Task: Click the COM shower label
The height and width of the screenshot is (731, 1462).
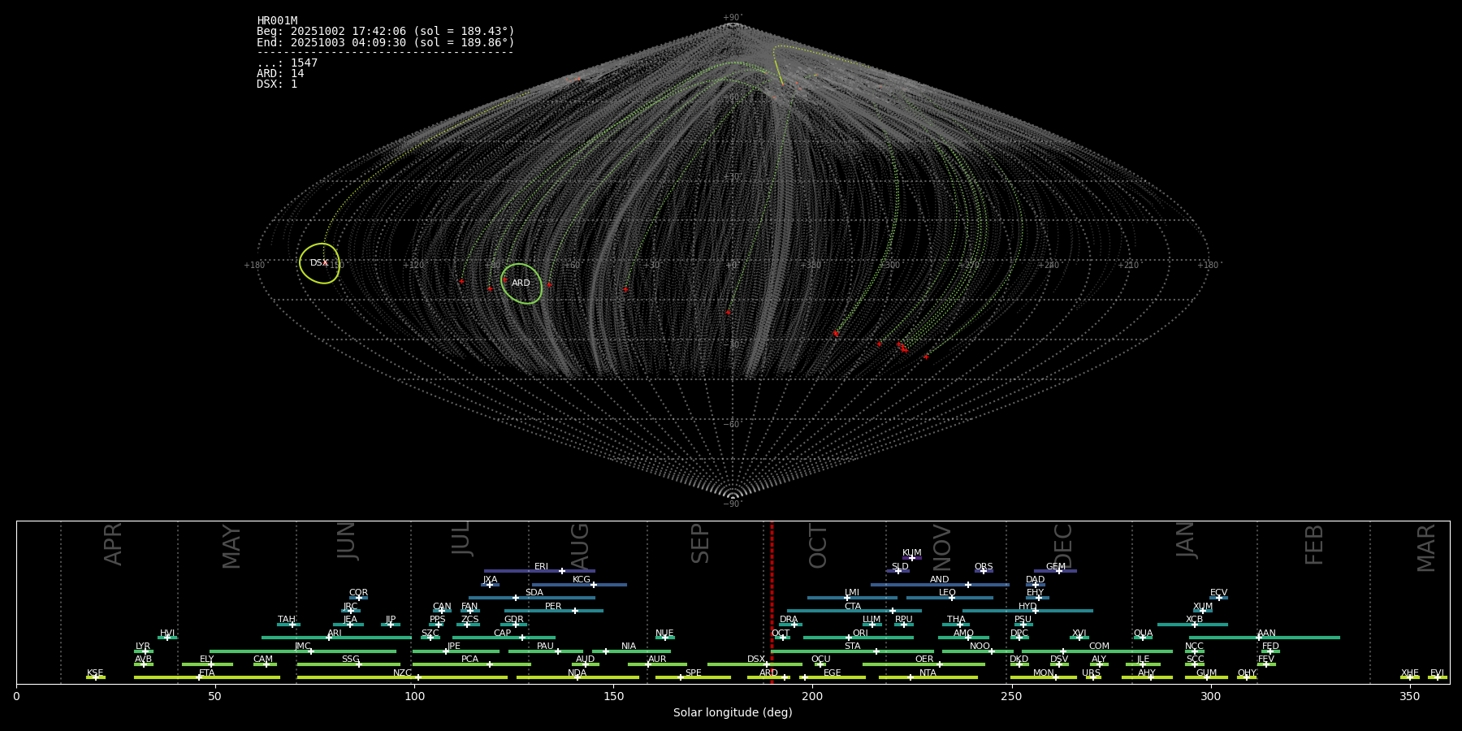Action: 1099,647
